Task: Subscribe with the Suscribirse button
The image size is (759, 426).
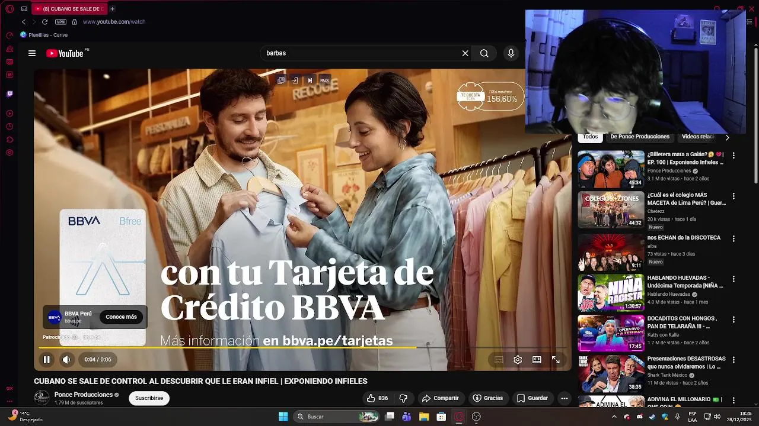Action: [x=149, y=398]
